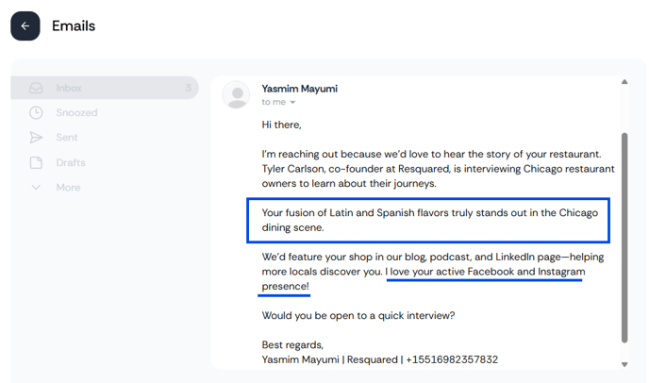
Task: Click the scrollbar down arrow
Action: [624, 364]
